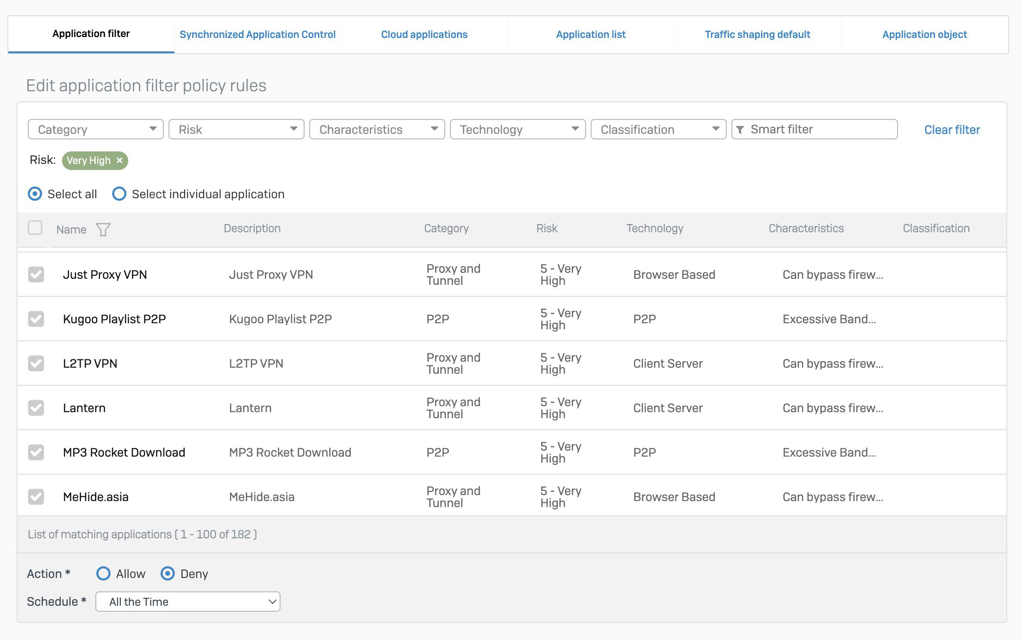Click the Category dropdown filter icon
This screenshot has width=1023, height=640.
[x=152, y=130]
